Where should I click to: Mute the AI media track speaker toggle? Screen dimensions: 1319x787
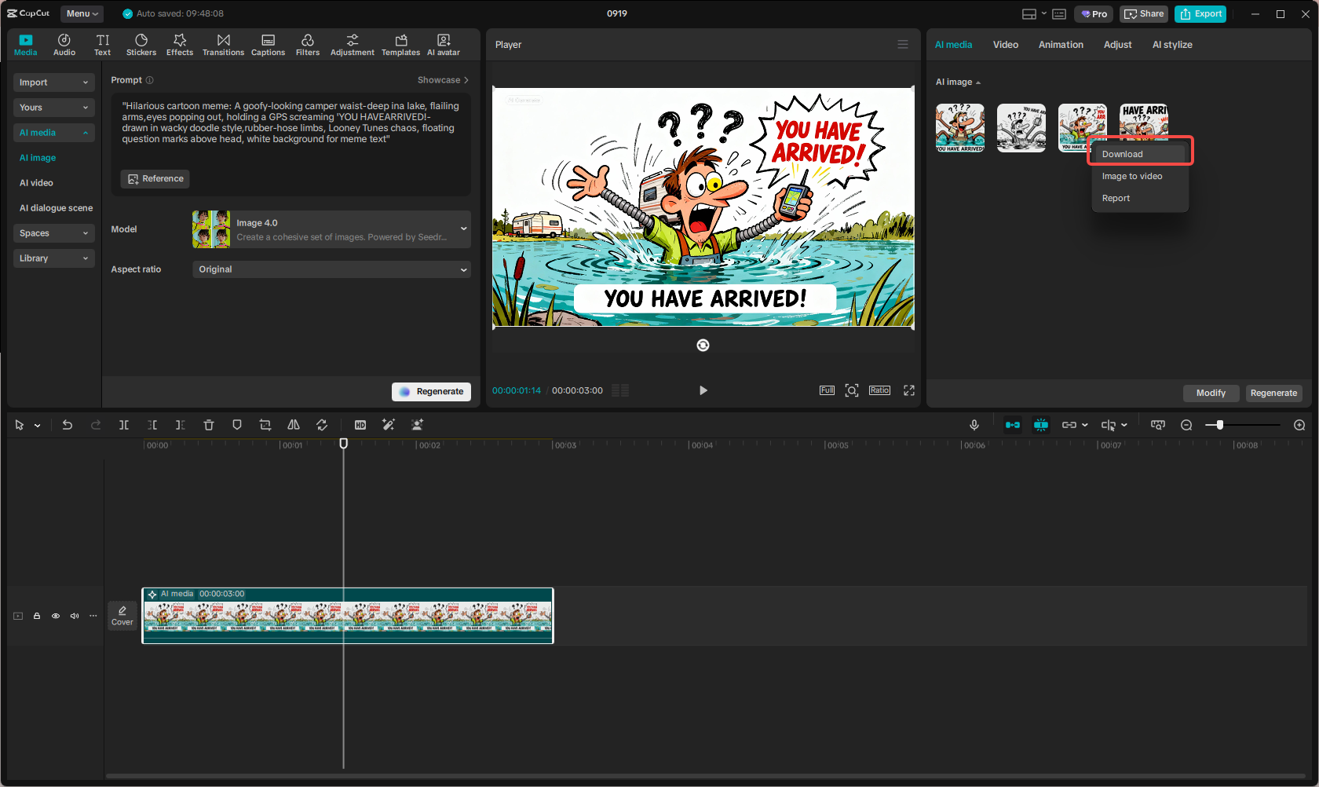pyautogui.click(x=75, y=616)
